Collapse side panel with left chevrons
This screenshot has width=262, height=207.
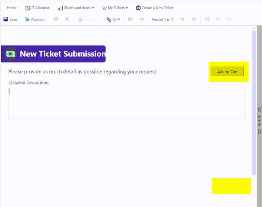tap(259, 109)
